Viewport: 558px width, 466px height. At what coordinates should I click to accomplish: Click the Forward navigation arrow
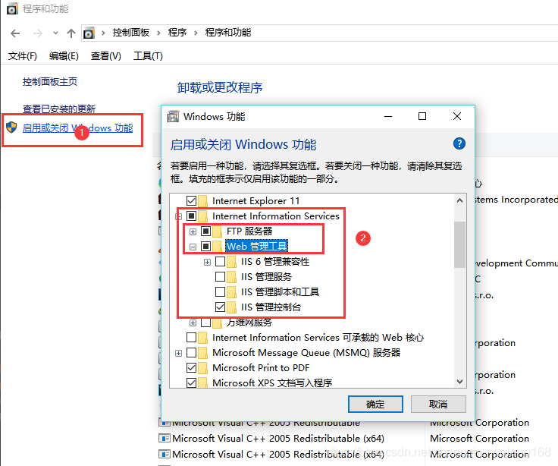pyautogui.click(x=37, y=33)
